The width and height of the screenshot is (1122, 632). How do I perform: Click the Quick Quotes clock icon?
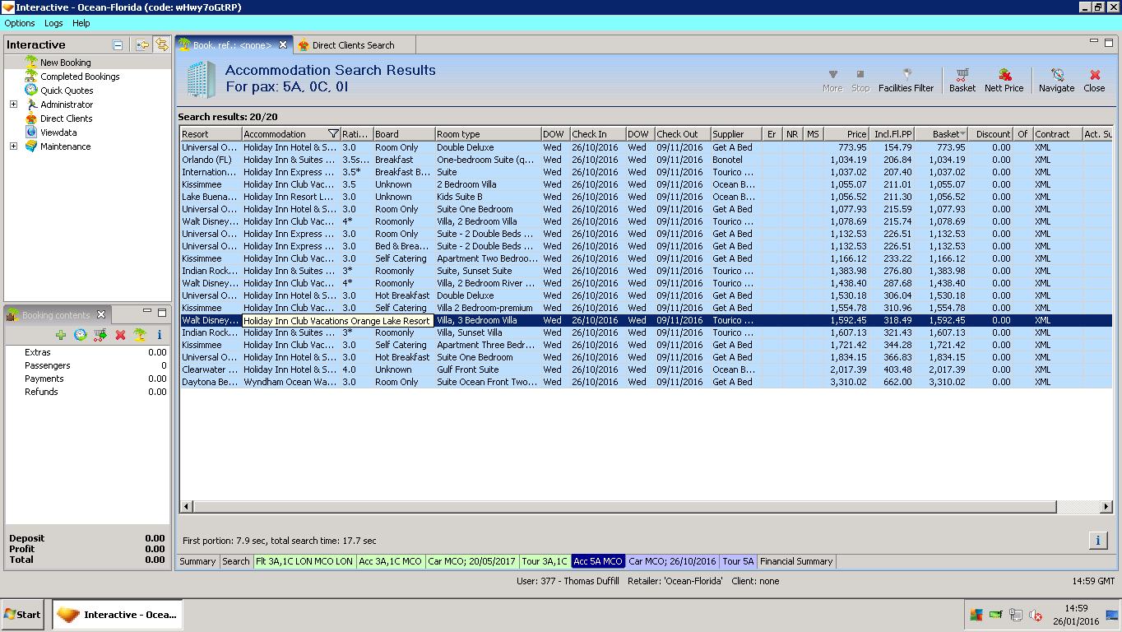pos(31,91)
